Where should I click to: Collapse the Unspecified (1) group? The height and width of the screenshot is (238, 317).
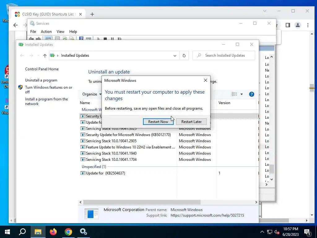(x=94, y=166)
